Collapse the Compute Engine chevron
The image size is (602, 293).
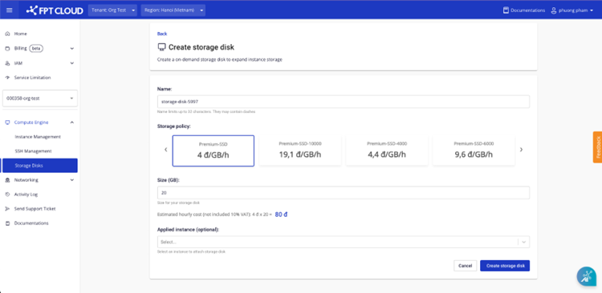(71, 122)
